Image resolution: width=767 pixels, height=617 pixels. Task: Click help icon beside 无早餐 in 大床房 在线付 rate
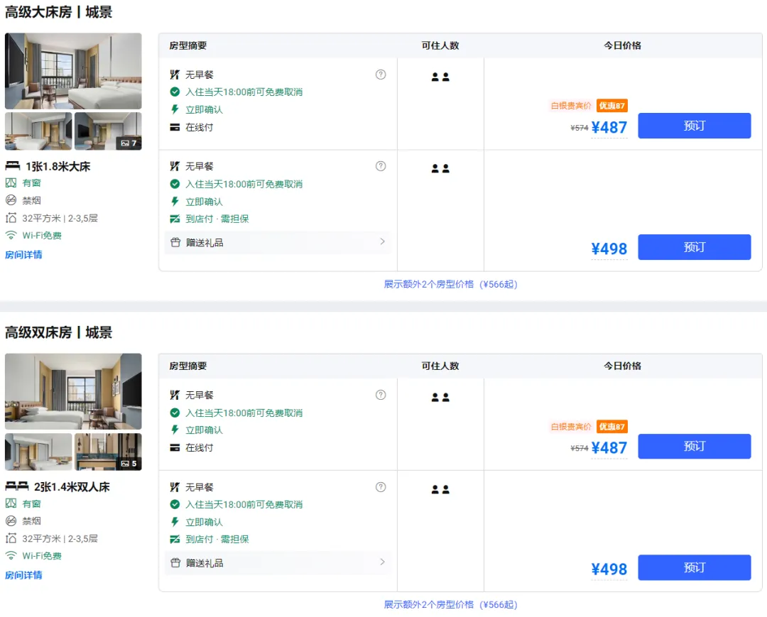tap(381, 75)
